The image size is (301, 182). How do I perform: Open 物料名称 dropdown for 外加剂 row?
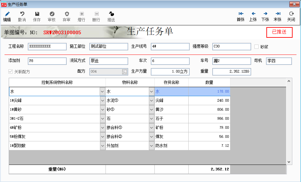pos(151,146)
